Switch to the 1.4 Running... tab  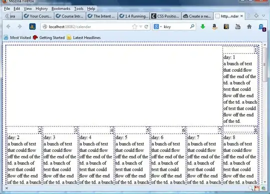[x=134, y=16]
